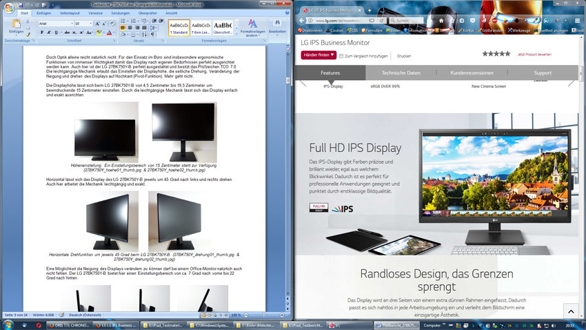Open the Ansicht ribbon tab

pos(172,13)
